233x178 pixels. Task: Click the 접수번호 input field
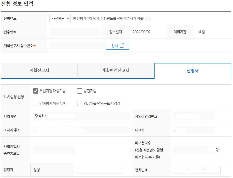[x=75, y=32]
